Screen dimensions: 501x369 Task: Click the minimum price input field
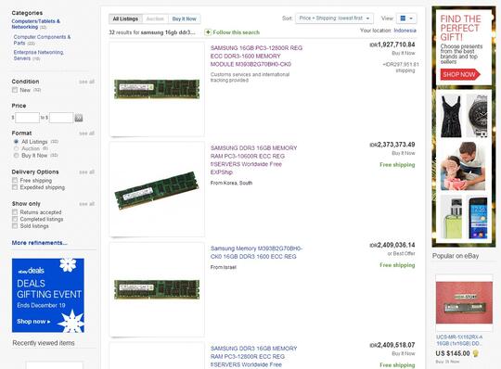pyautogui.click(x=27, y=118)
